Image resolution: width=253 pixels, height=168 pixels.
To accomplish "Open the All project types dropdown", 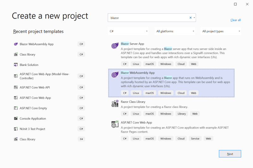I will [221, 31].
